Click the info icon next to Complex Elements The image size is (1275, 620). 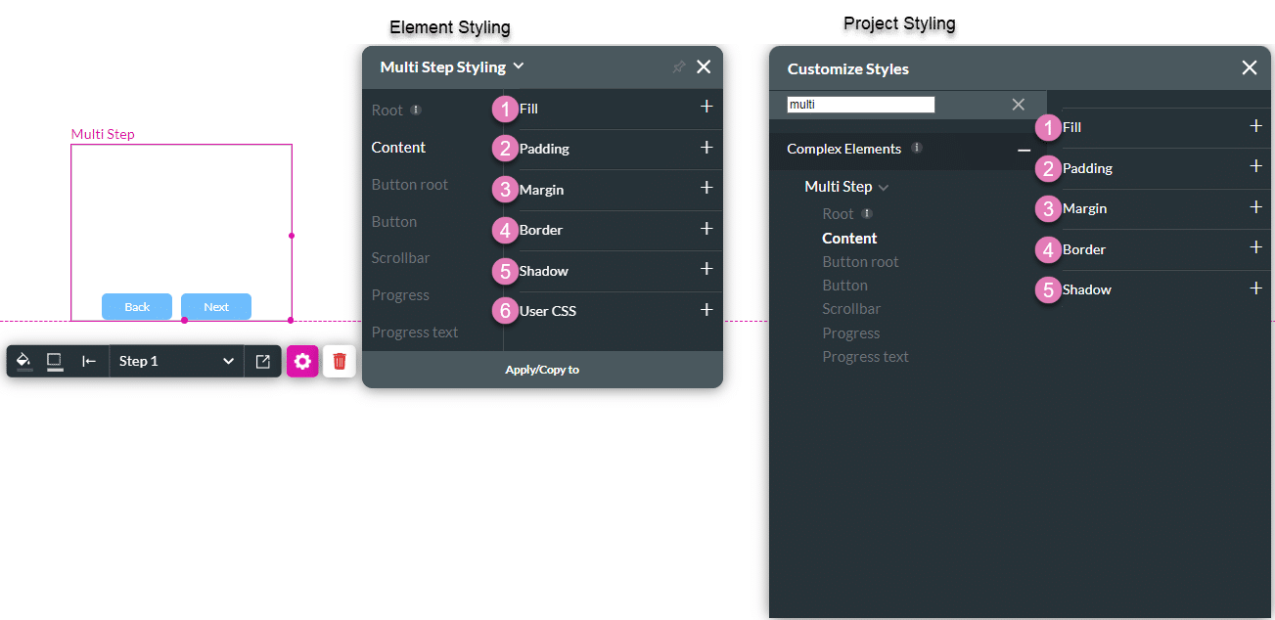[917, 149]
